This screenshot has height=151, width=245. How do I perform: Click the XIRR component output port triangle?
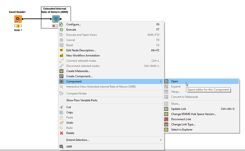pyautogui.click(x=61, y=19)
